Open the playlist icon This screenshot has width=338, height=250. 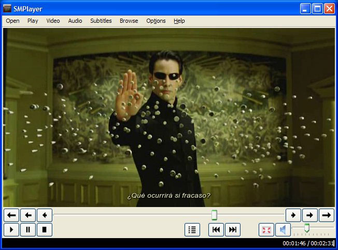[x=192, y=230]
